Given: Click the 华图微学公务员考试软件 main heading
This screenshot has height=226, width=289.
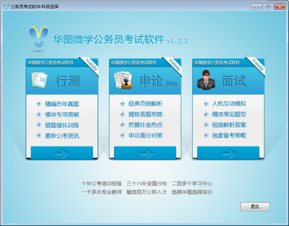Looking at the screenshot, I should coord(109,39).
